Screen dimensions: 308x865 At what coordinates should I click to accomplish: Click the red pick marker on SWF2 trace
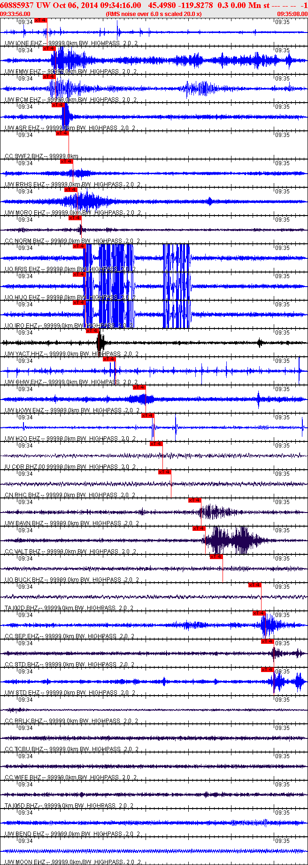62,133
